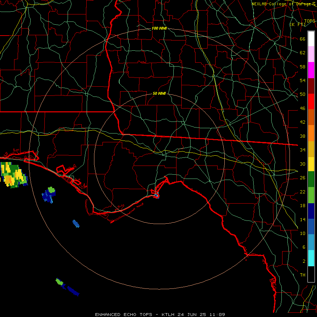The height and width of the screenshot is (317, 317).
Task: Pick the bright yellow legend swatch
Action: [x=311, y=164]
